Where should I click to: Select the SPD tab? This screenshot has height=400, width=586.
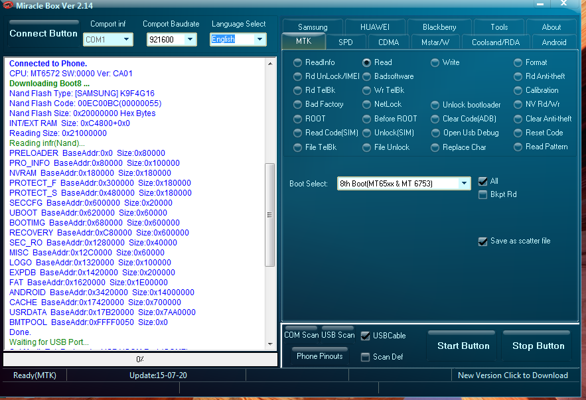[346, 42]
